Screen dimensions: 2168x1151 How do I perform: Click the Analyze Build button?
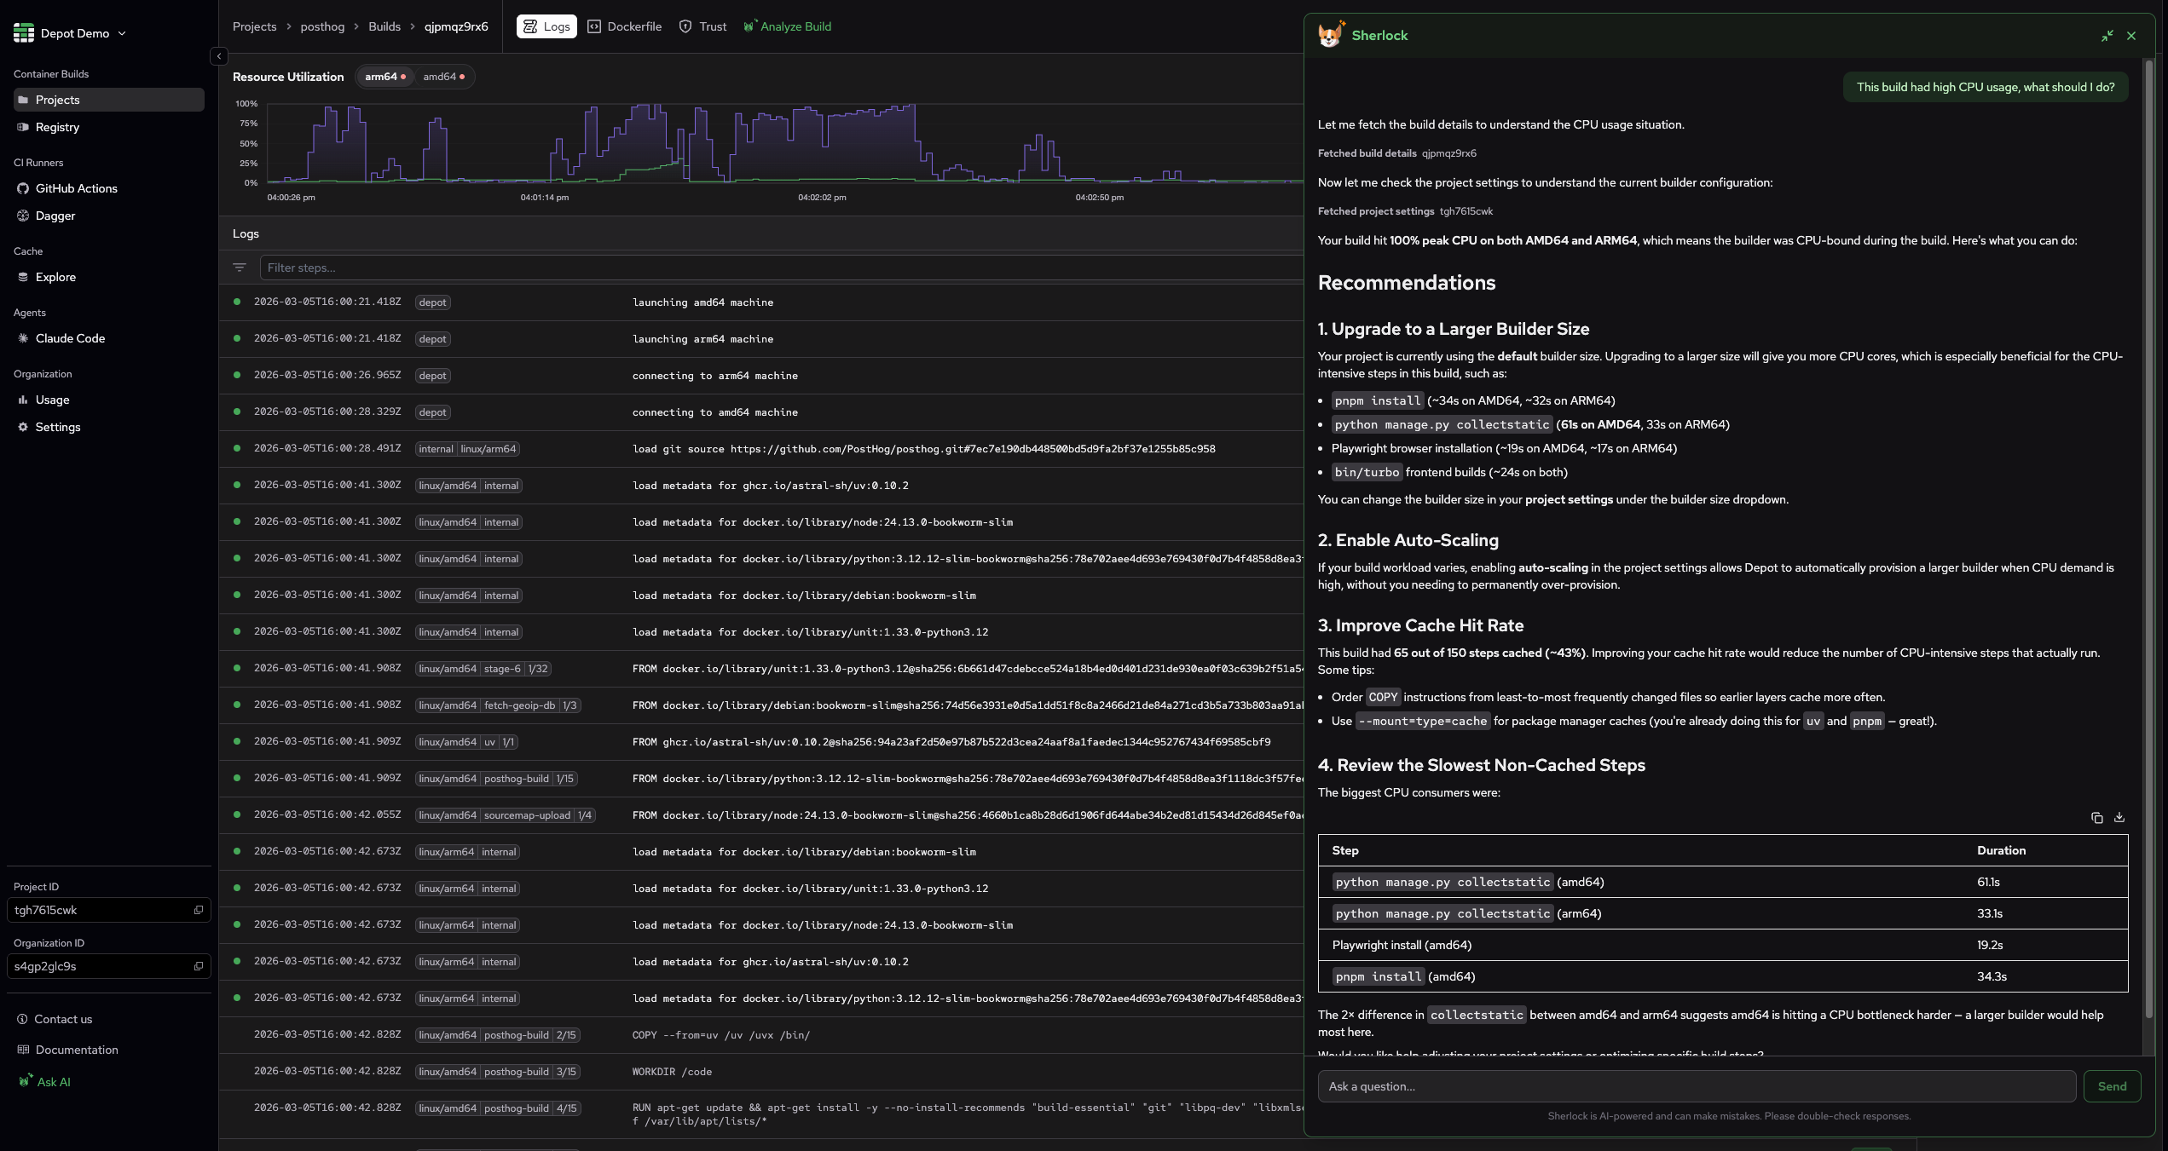[787, 26]
